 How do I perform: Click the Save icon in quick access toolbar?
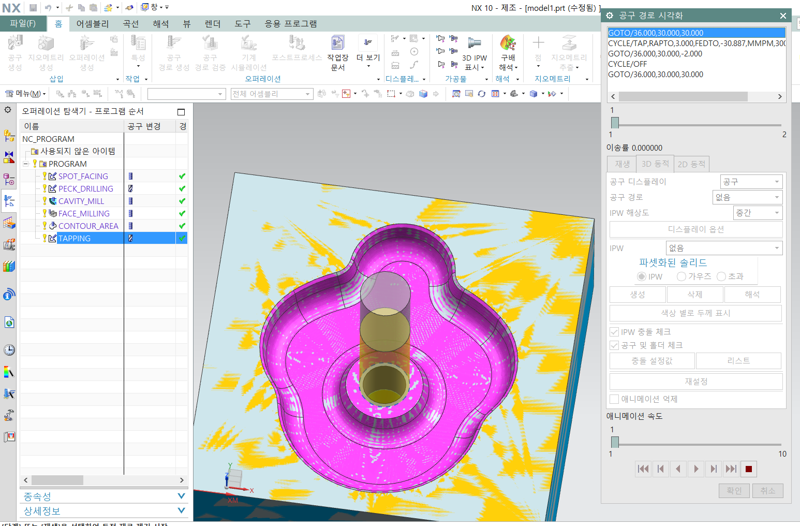pyautogui.click(x=33, y=8)
